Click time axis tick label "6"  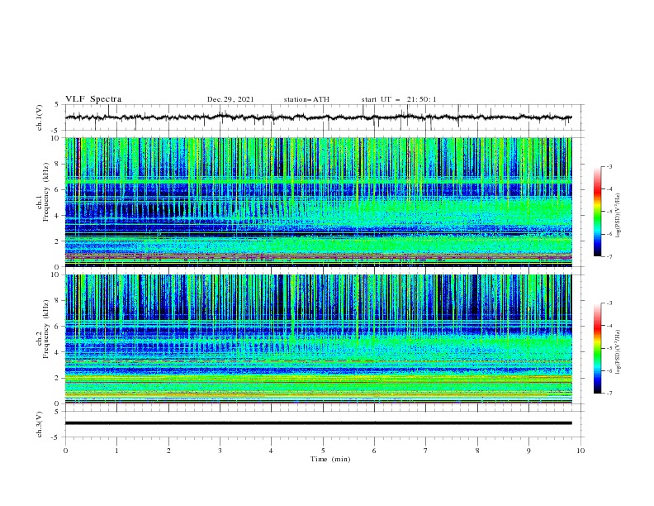(x=375, y=451)
